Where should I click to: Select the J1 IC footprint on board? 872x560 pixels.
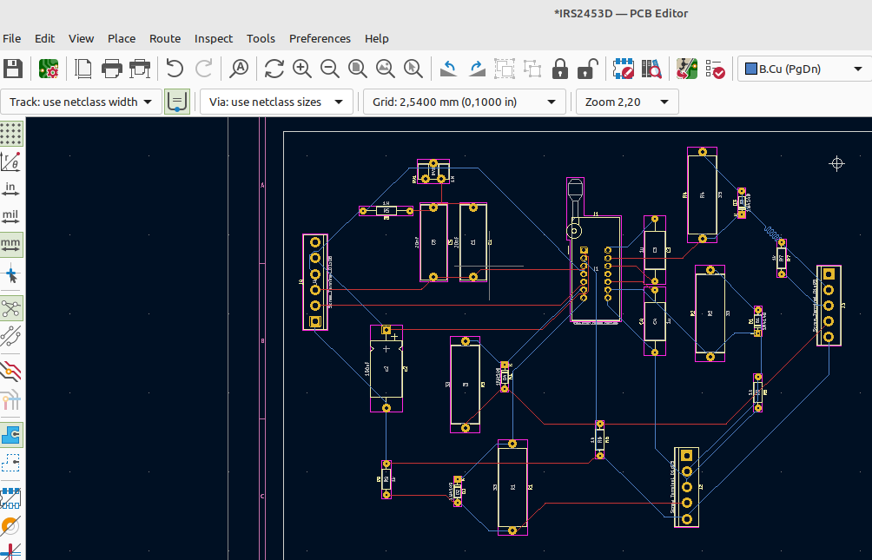[x=596, y=270]
